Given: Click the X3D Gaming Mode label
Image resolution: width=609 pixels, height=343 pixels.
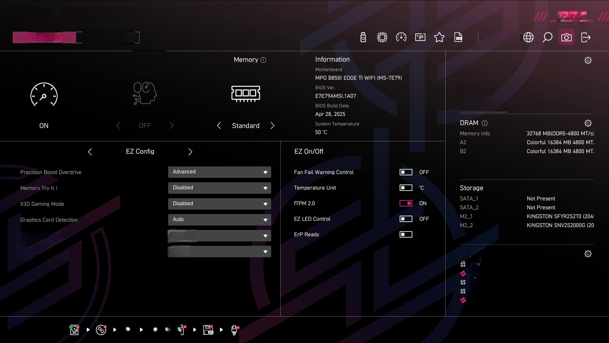Looking at the screenshot, I should 42,204.
